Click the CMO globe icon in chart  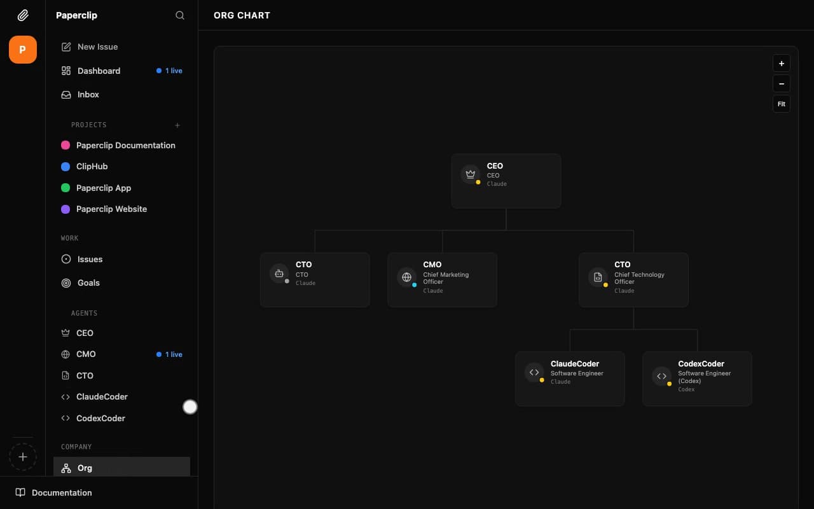407,277
